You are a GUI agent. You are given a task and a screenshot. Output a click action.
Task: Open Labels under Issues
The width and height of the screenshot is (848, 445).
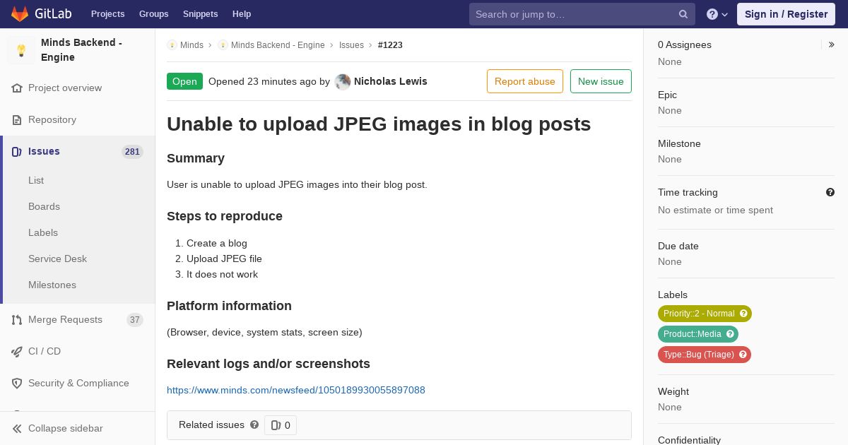pyautogui.click(x=43, y=233)
